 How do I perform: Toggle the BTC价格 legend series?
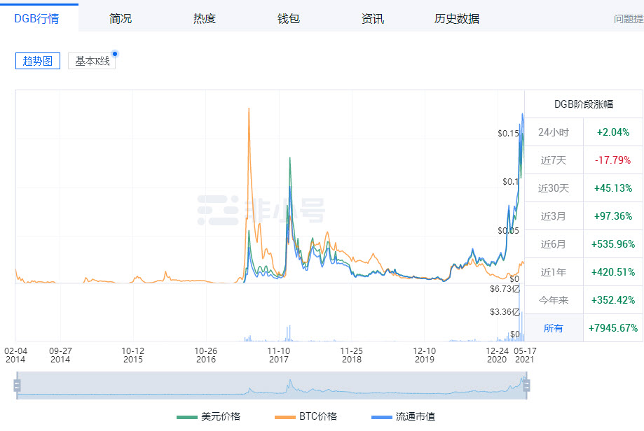click(x=306, y=416)
